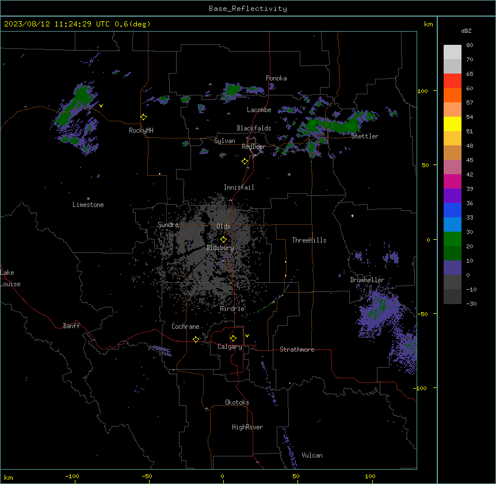Click the RockyMH map label
496x484 pixels.
141,130
